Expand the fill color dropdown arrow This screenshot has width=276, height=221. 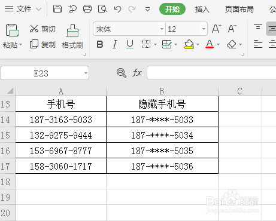[x=198, y=44]
